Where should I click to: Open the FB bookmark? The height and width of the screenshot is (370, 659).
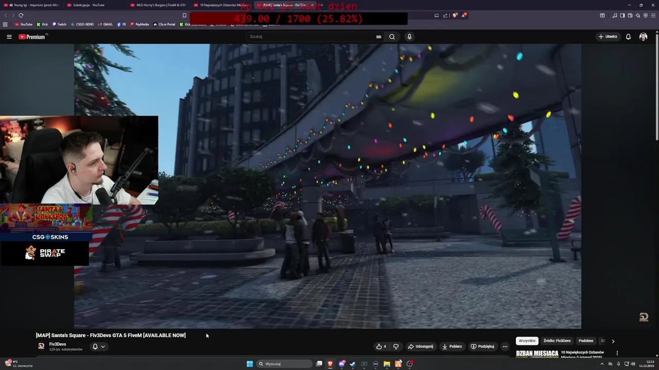point(122,24)
